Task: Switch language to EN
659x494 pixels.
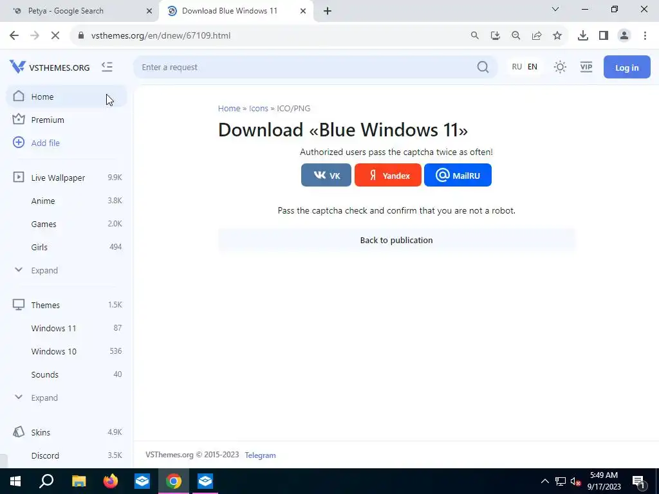Action: tap(532, 67)
